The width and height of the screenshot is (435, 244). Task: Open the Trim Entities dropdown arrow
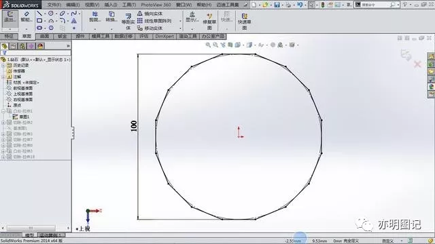click(x=95, y=29)
